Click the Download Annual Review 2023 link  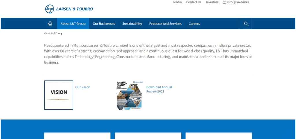point(159,89)
